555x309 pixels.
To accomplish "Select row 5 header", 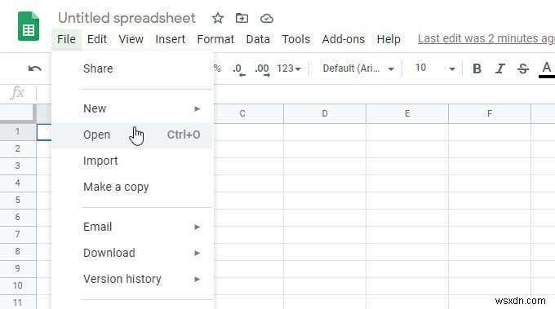I will pos(18,200).
